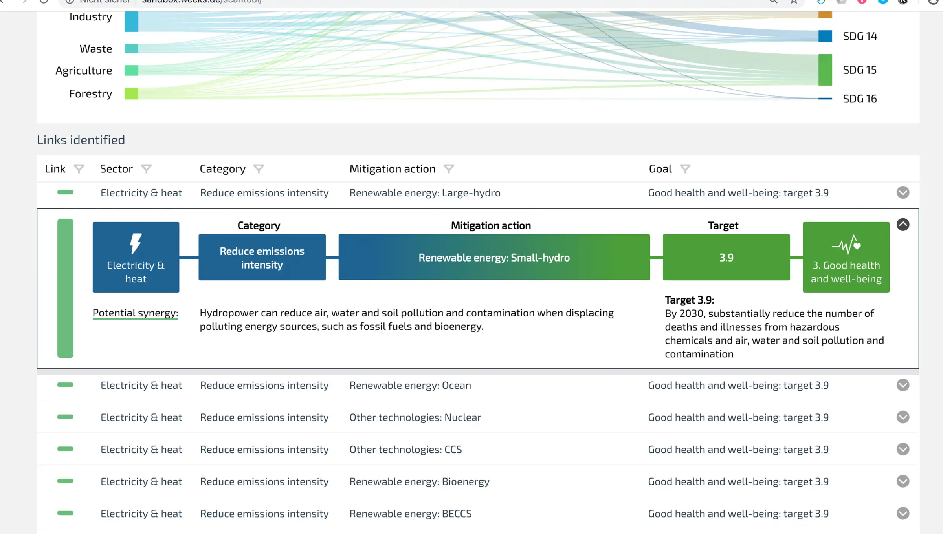The height and width of the screenshot is (534, 943).
Task: Expand the Ocean renewable energy row
Action: (903, 385)
